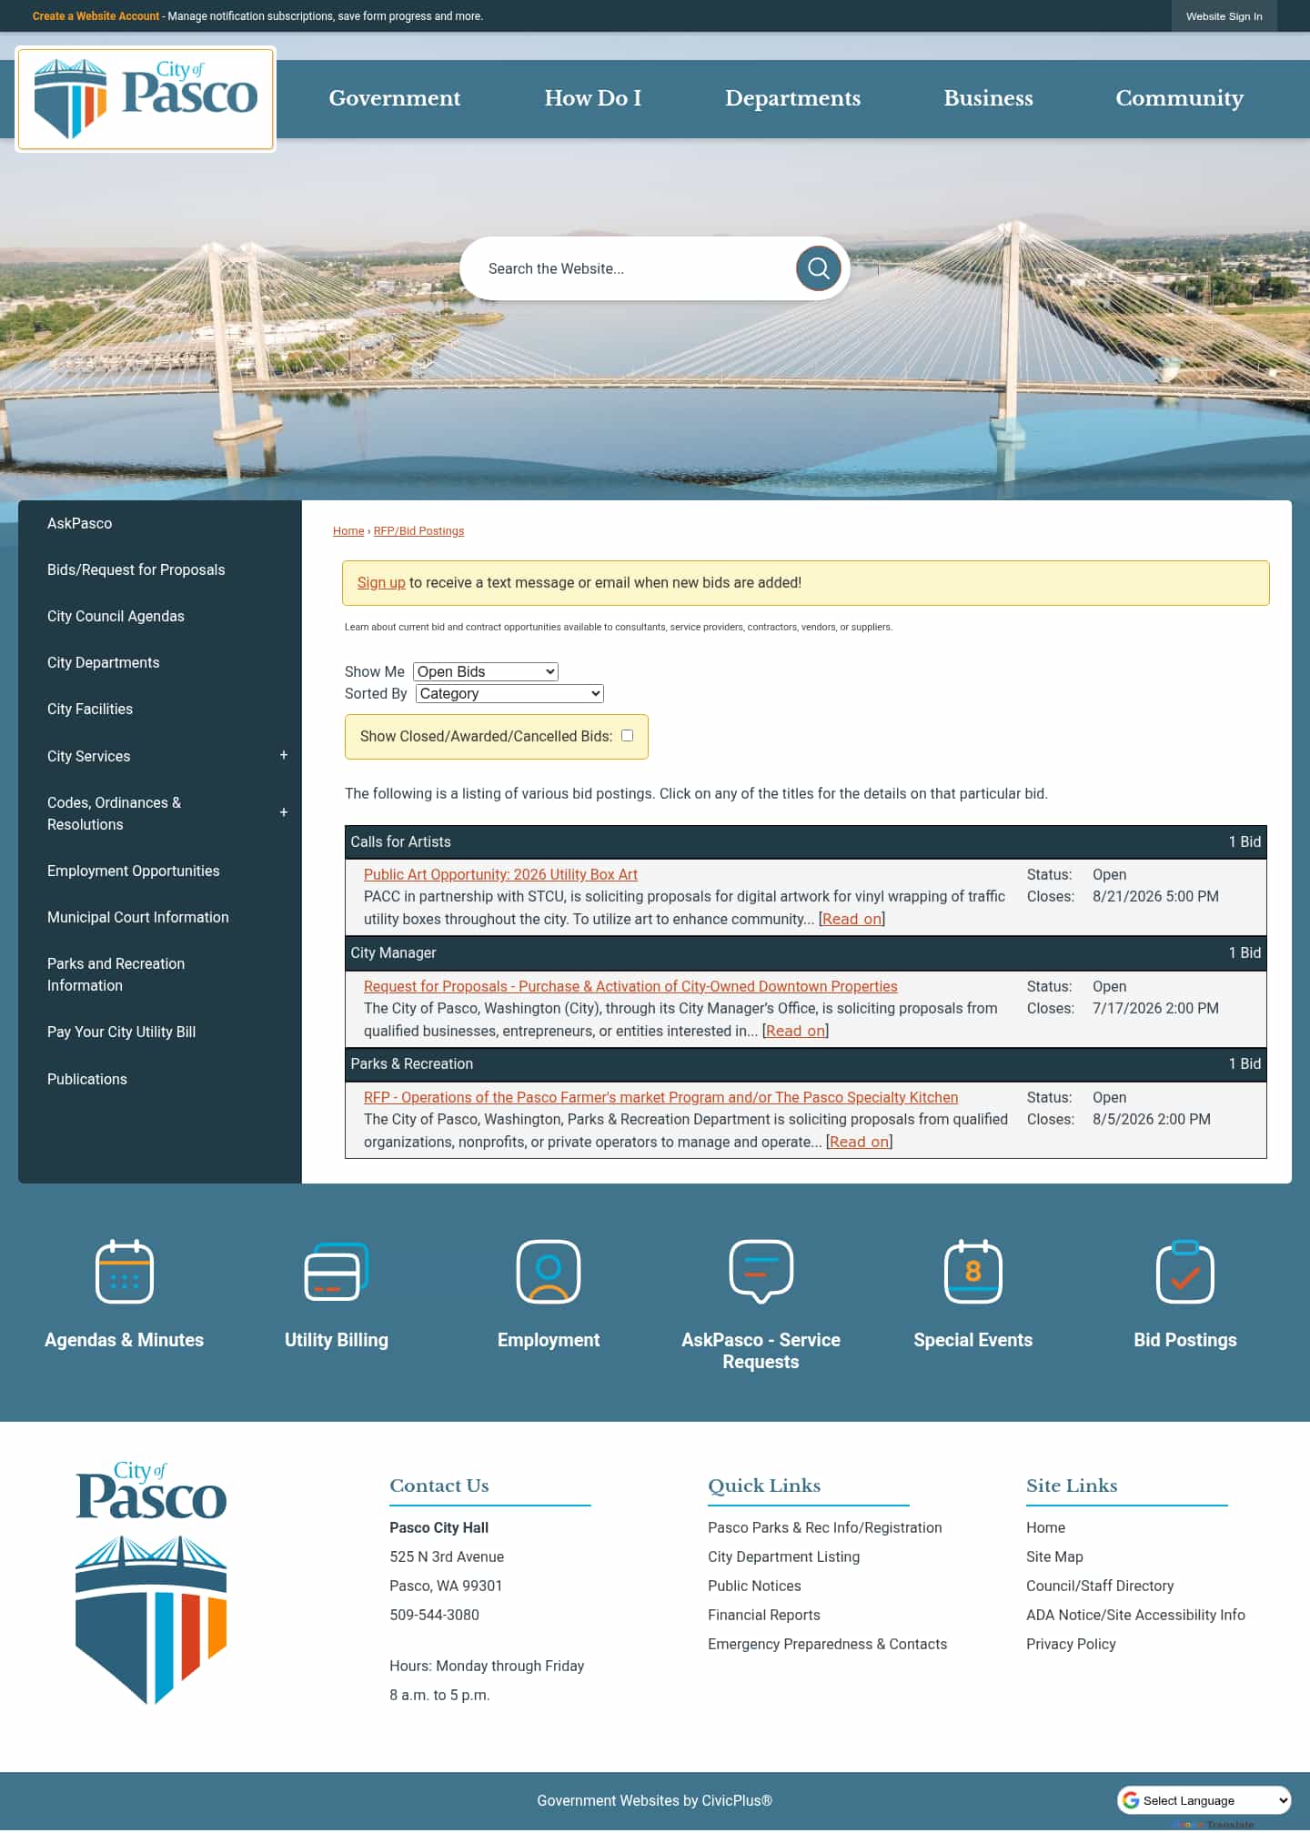This screenshot has height=1833, width=1310.
Task: Open the Special Events calendar icon
Action: [x=973, y=1272]
